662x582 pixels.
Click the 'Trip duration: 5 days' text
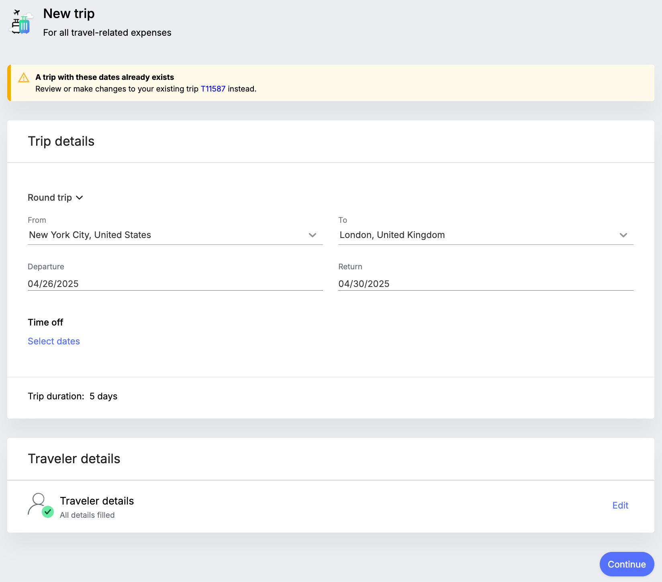(x=73, y=396)
